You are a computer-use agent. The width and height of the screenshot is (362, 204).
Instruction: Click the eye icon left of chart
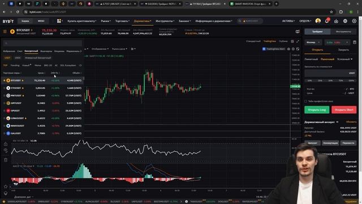(6, 151)
